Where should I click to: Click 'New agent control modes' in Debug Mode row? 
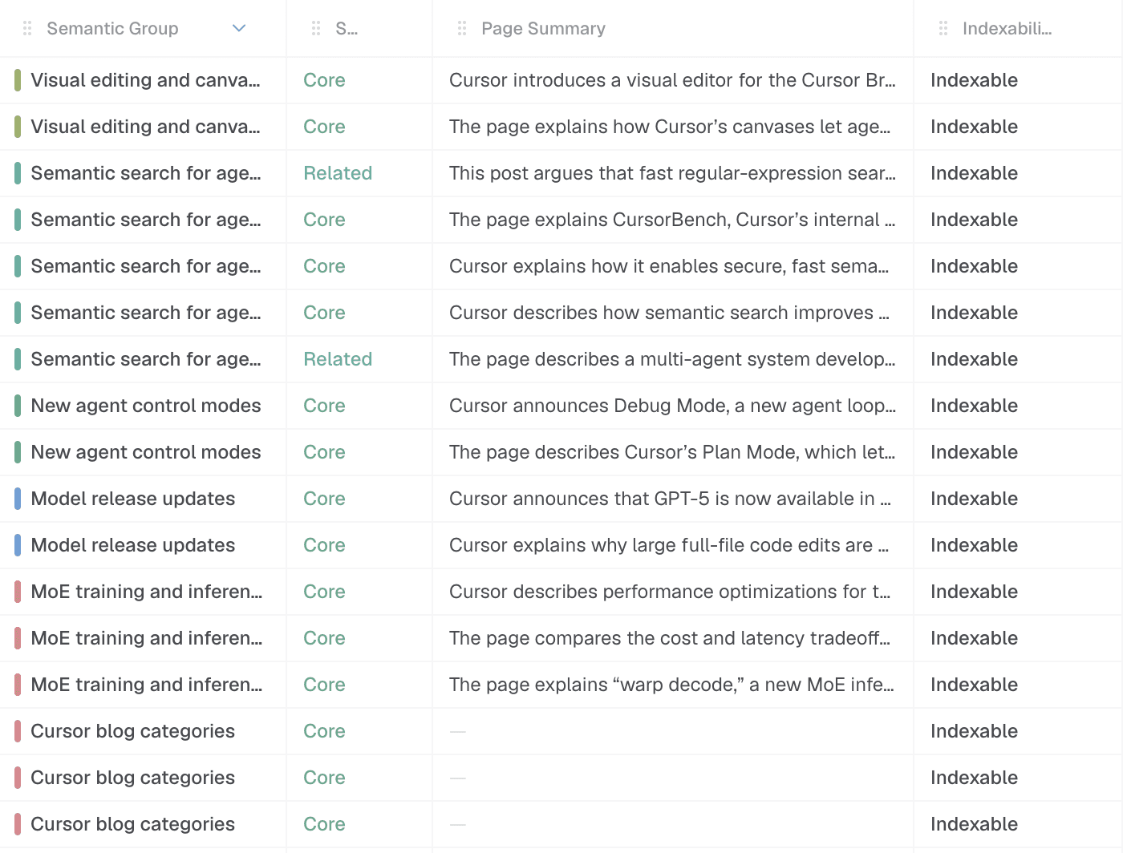click(146, 406)
